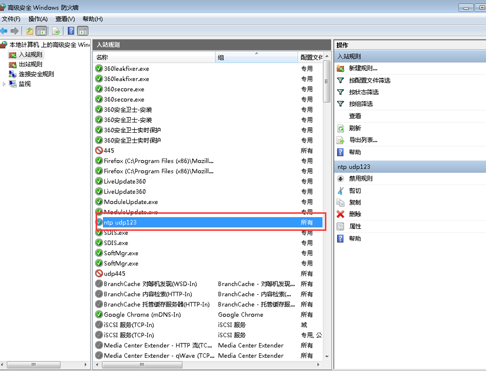This screenshot has height=371, width=486.
Task: Click the up one level folder icon
Action: pos(30,31)
